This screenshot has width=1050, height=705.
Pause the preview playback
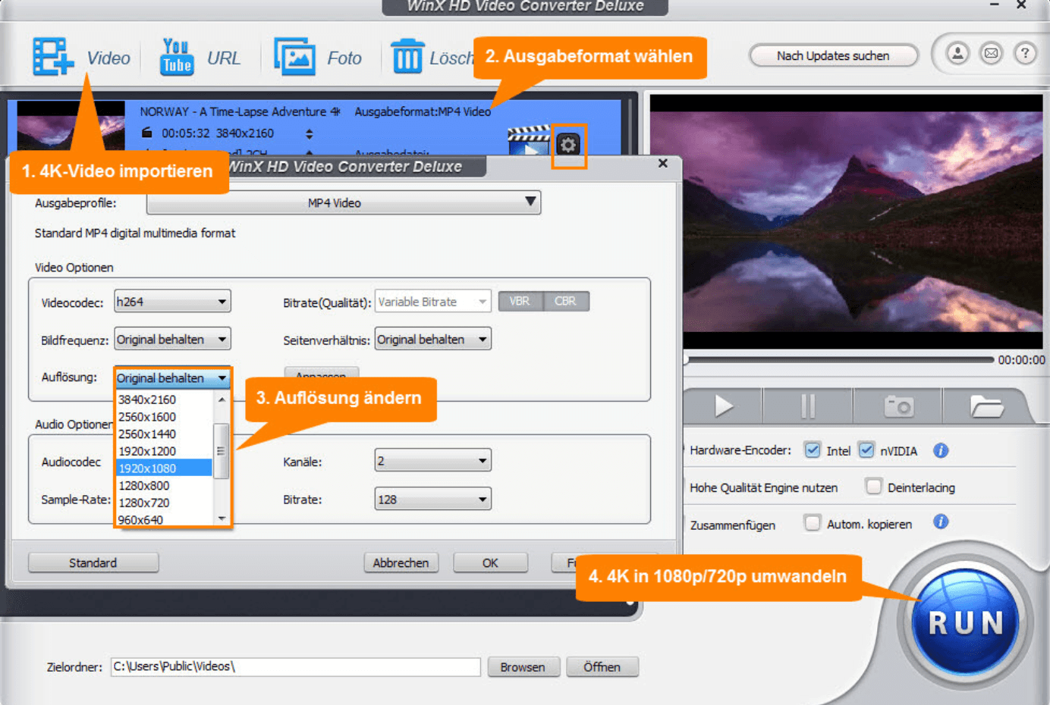point(808,406)
